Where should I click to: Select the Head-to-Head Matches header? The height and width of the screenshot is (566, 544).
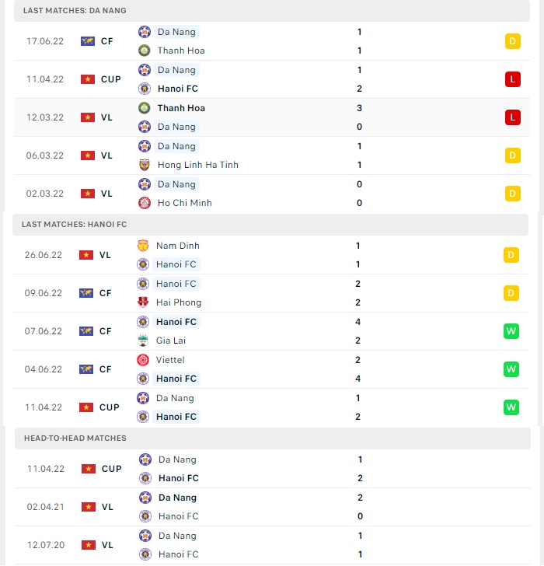point(272,438)
